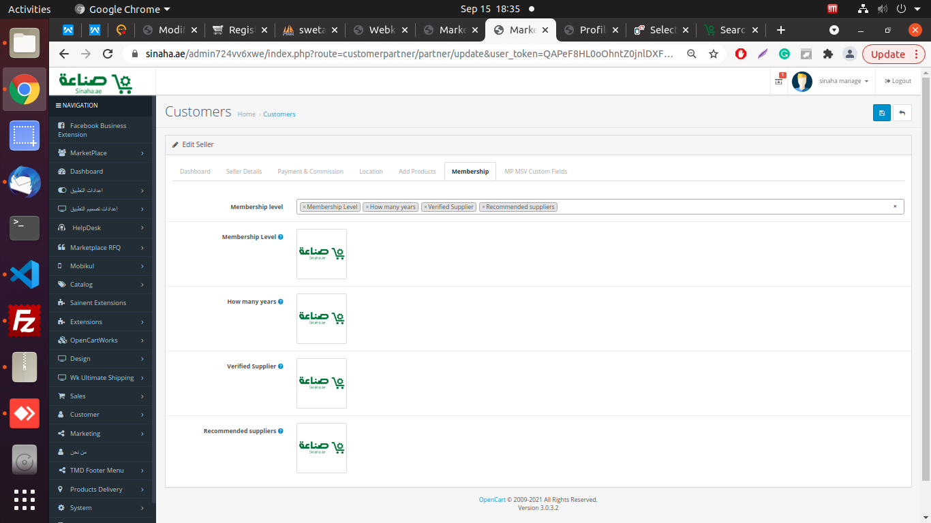Expand the MarketPlace navigation menu
Screen dimensions: 931x523
tap(101, 153)
